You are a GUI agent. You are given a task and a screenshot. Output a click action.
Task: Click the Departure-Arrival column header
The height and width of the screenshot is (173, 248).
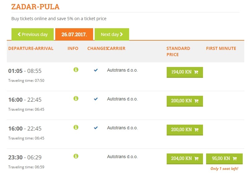(x=31, y=48)
